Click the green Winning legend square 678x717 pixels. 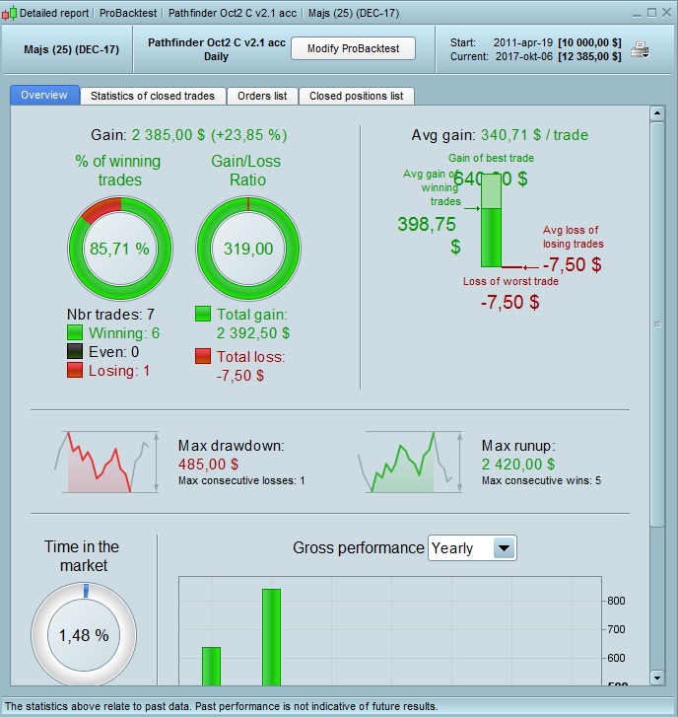click(75, 332)
